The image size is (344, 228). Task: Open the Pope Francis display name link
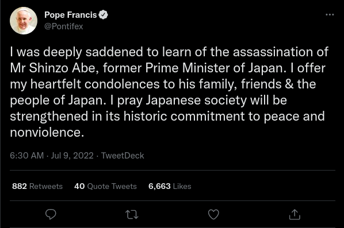[x=70, y=15]
